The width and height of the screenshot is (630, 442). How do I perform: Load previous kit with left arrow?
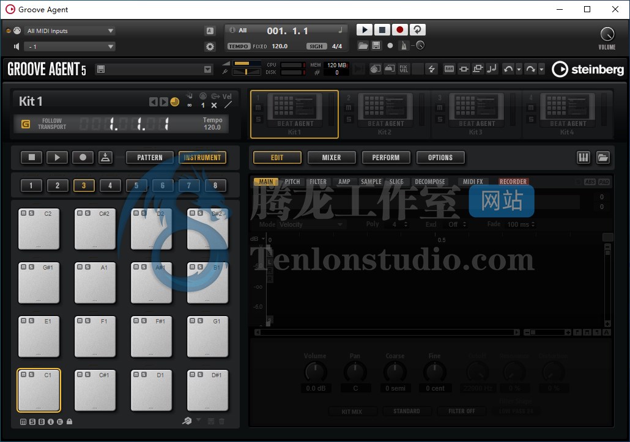click(153, 102)
